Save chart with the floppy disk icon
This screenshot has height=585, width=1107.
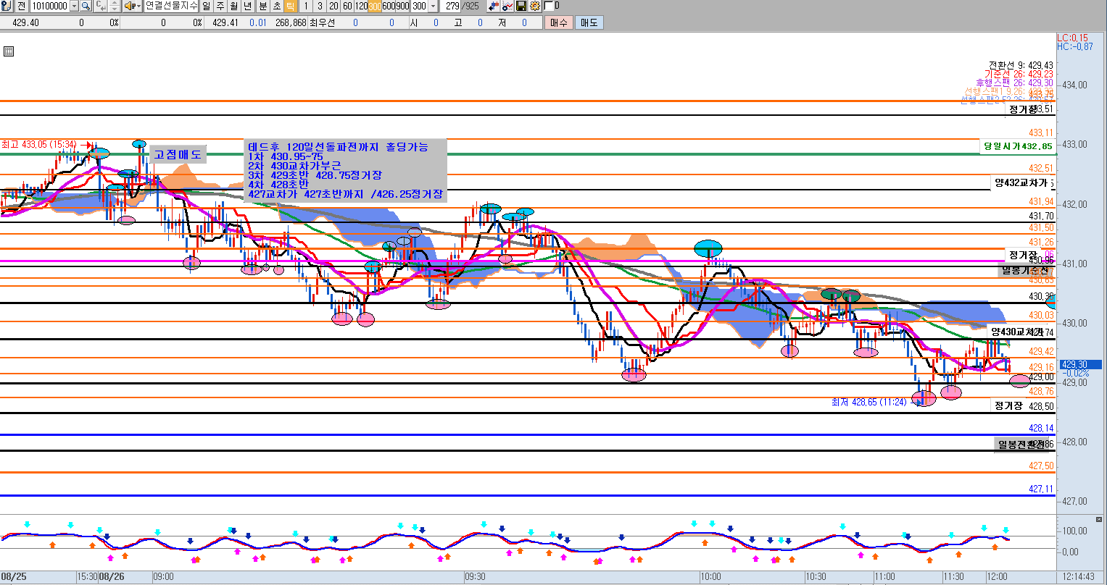pyautogui.click(x=521, y=6)
